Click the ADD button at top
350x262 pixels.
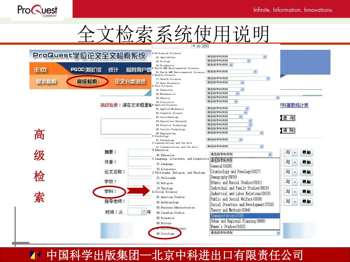pos(205,46)
